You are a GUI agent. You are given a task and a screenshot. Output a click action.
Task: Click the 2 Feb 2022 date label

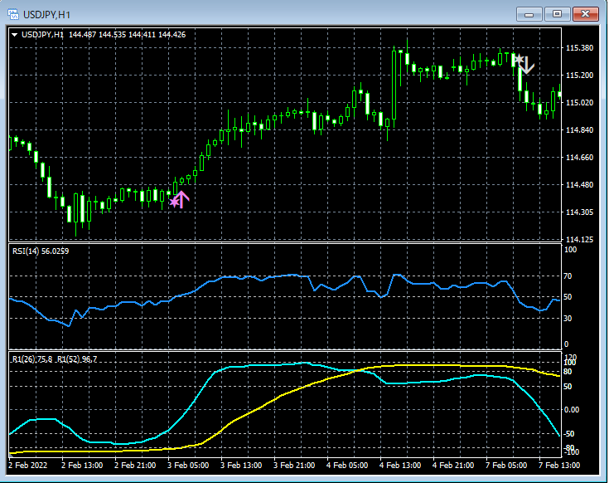pos(29,465)
